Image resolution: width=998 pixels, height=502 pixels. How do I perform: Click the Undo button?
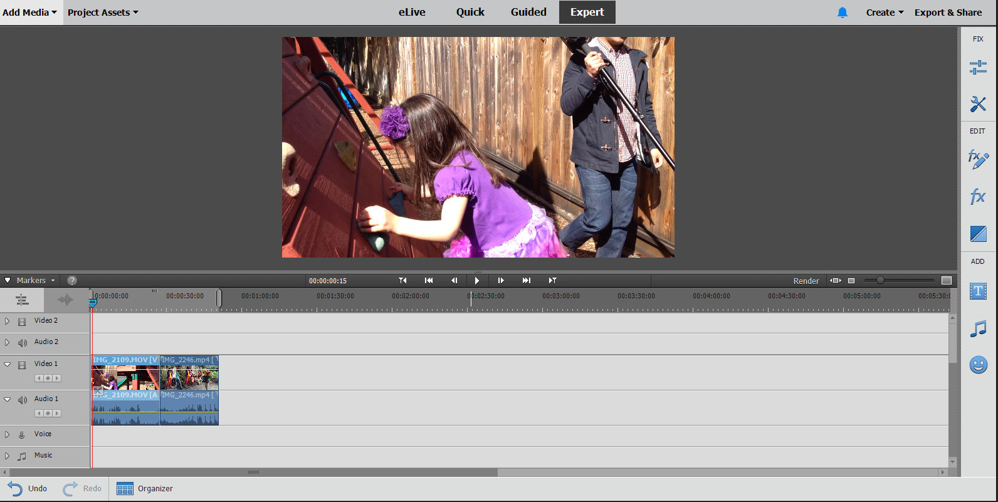(x=28, y=488)
